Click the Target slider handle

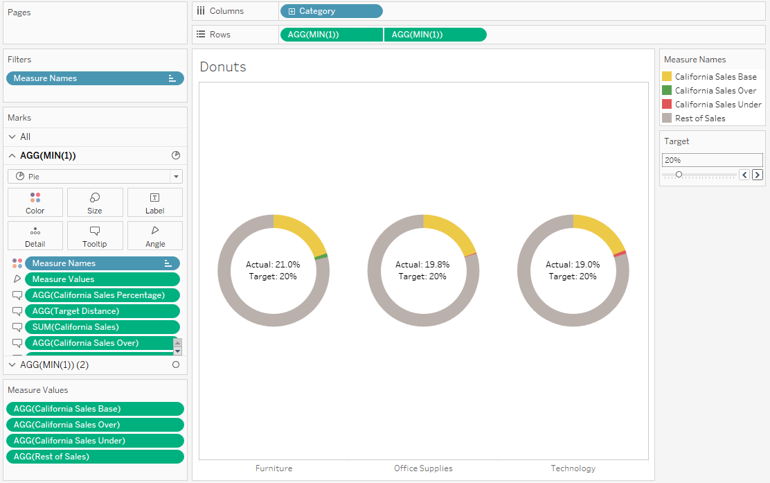point(679,175)
